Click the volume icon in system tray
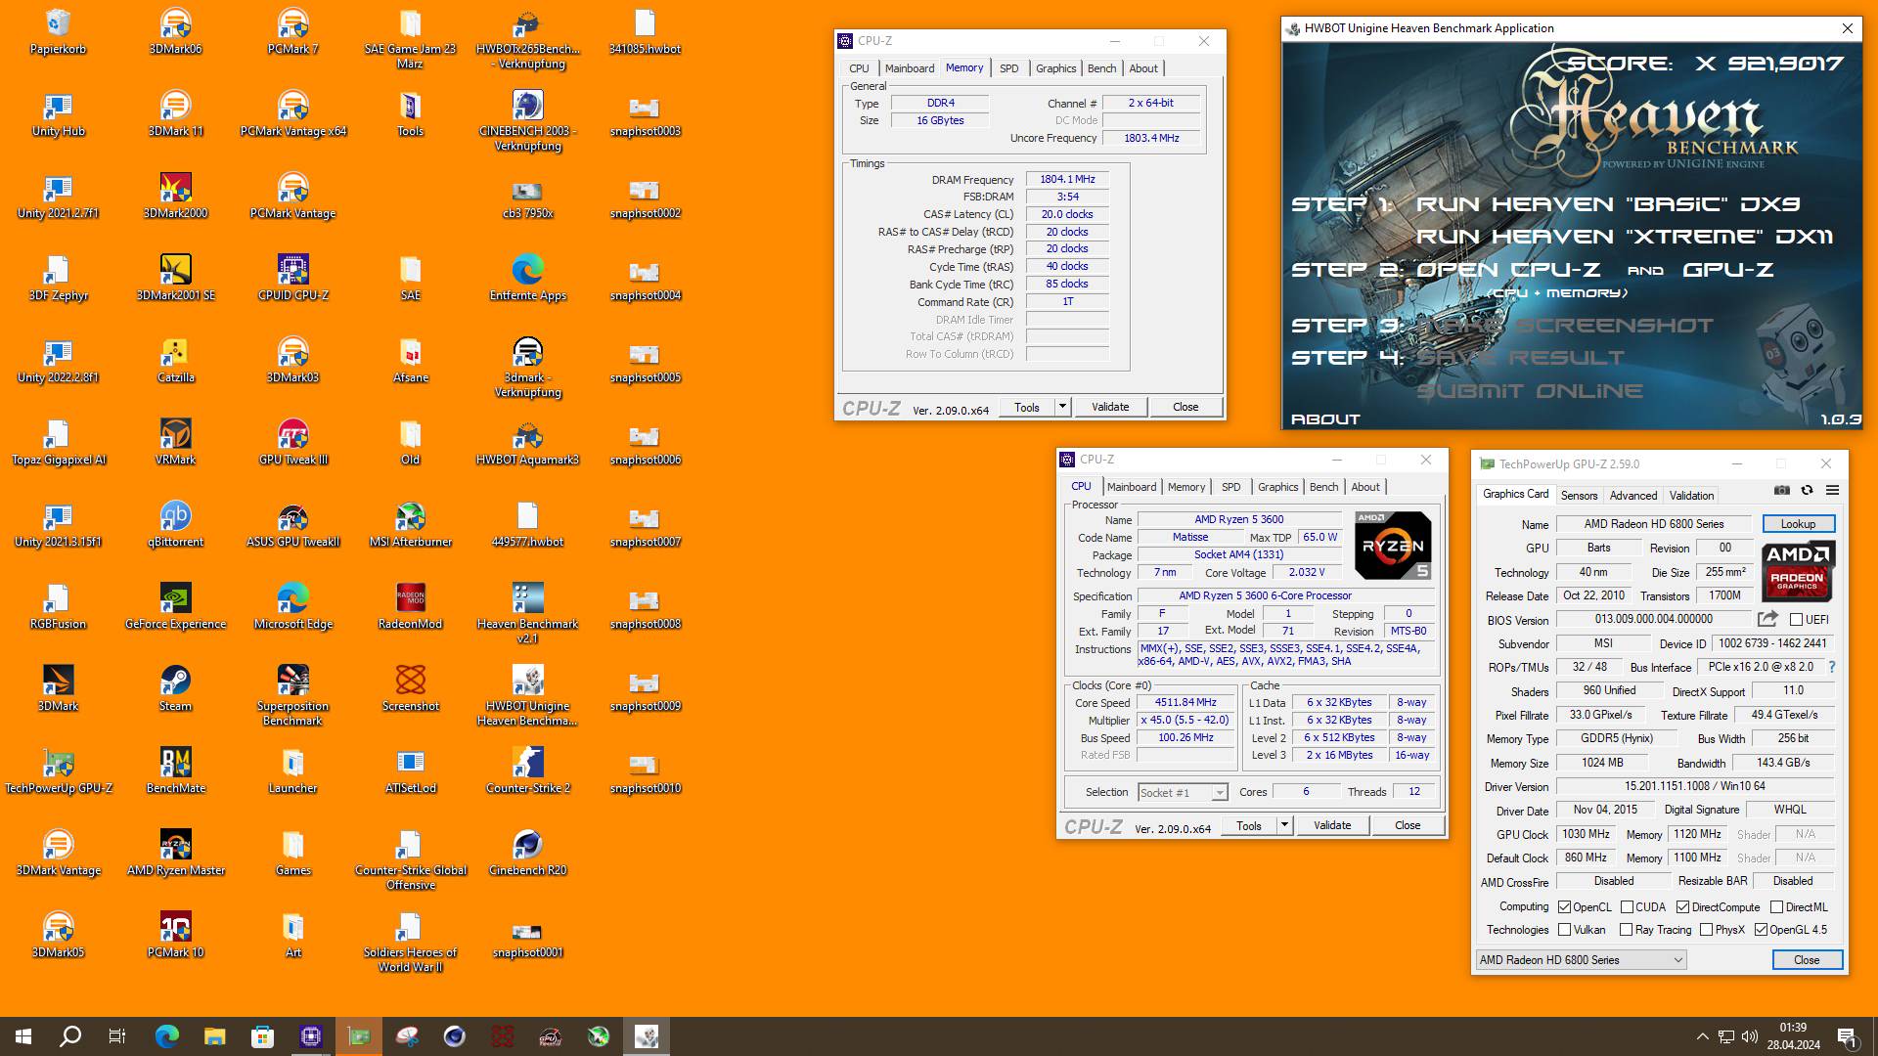The image size is (1878, 1056). [x=1750, y=1036]
